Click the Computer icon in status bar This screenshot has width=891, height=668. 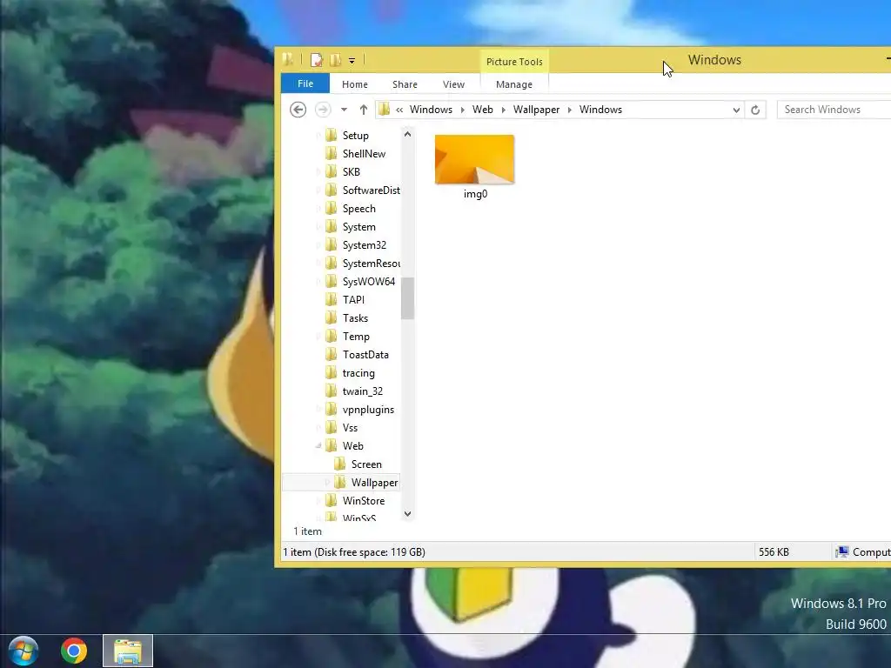pyautogui.click(x=842, y=551)
